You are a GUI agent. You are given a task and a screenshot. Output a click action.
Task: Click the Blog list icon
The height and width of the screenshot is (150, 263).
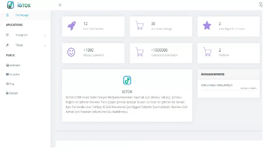pos(7,83)
